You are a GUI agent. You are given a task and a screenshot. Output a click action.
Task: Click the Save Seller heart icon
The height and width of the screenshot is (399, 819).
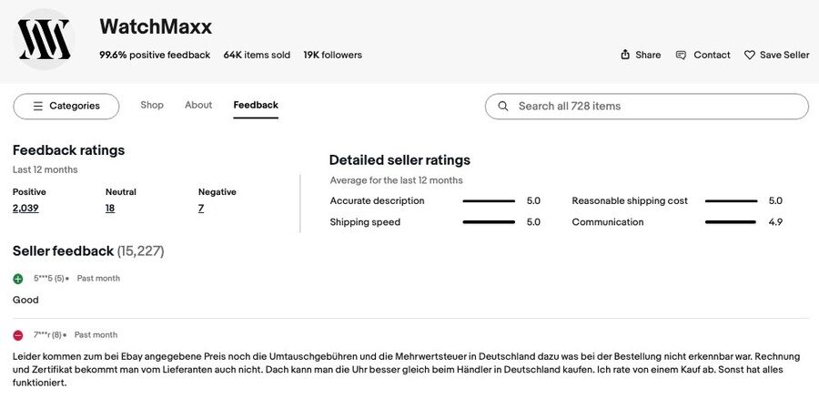pyautogui.click(x=750, y=55)
